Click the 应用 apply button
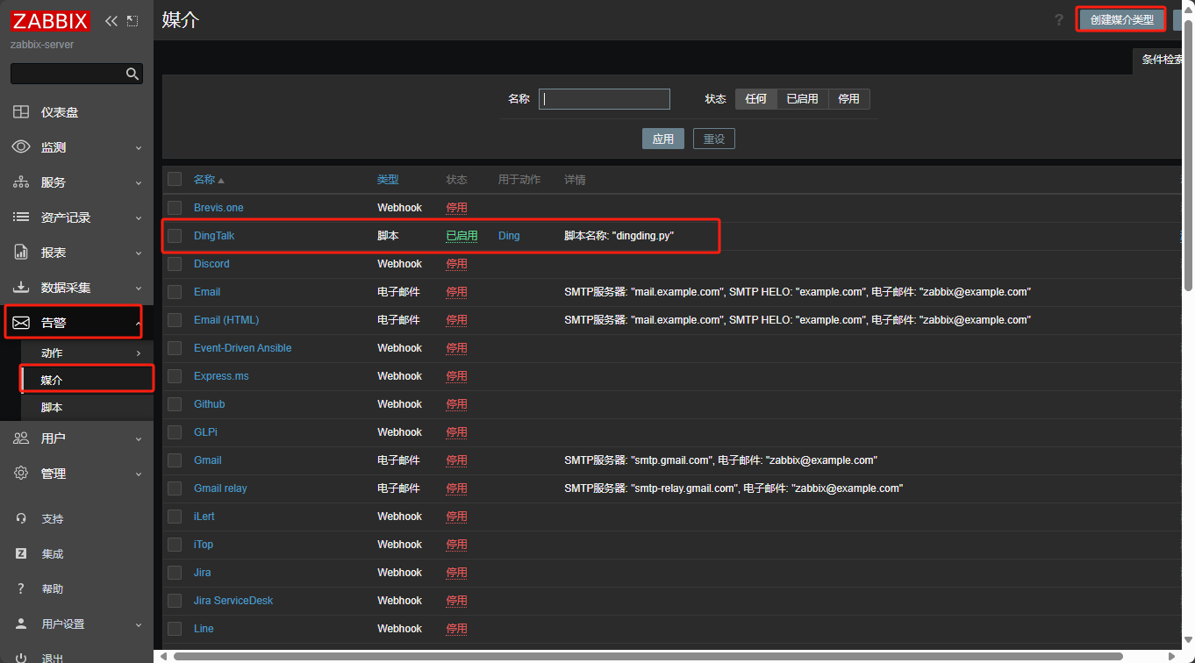This screenshot has height=663, width=1195. coord(663,139)
